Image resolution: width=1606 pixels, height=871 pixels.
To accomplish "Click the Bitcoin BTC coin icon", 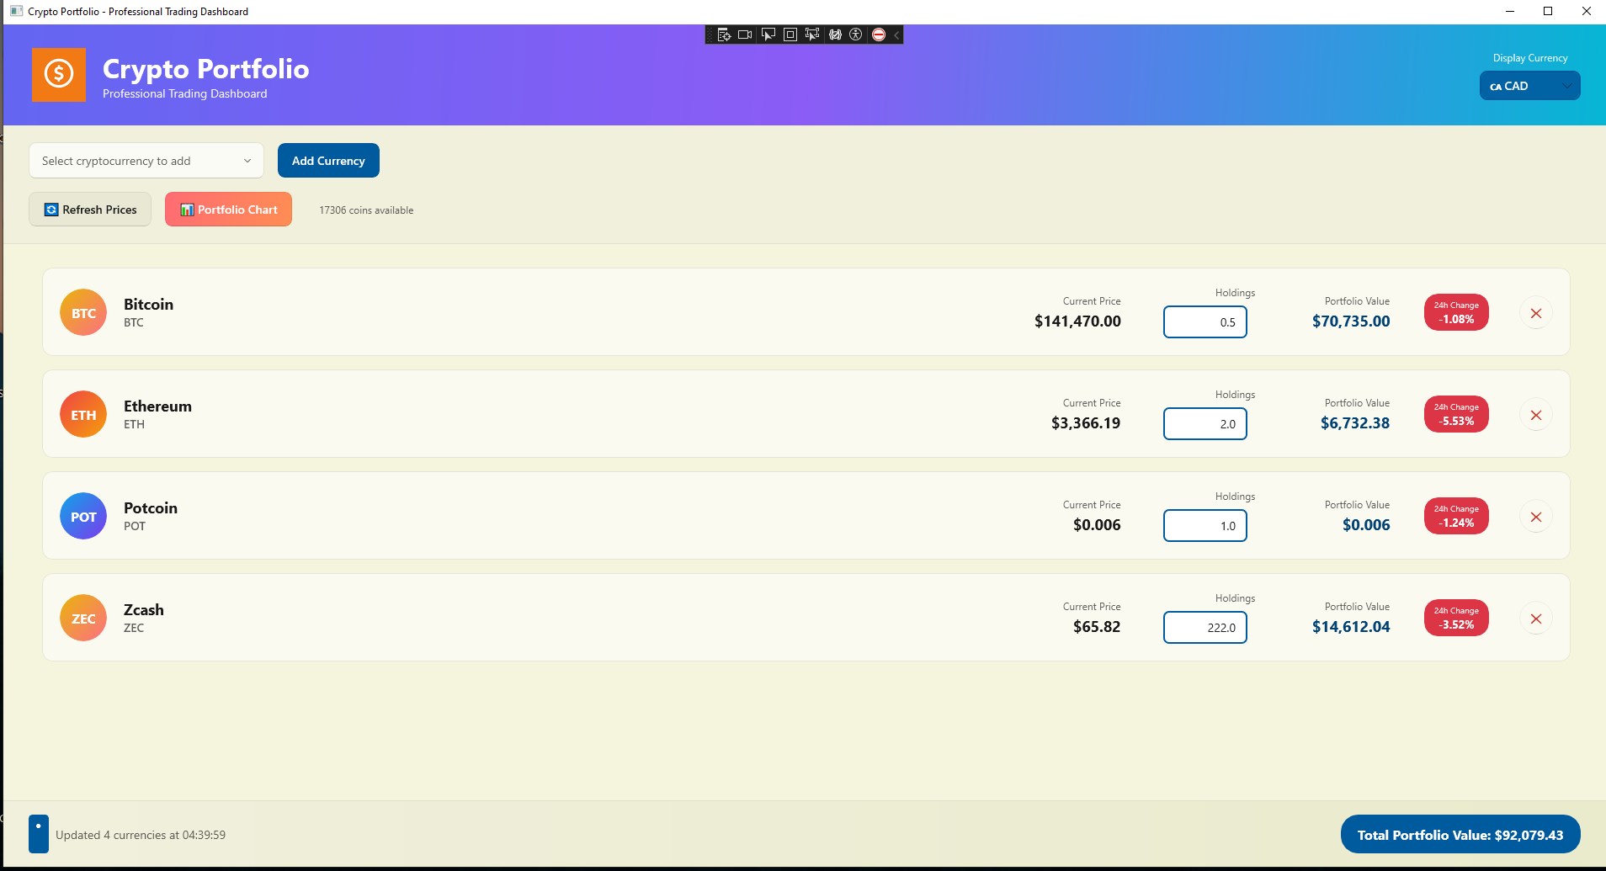I will [83, 312].
